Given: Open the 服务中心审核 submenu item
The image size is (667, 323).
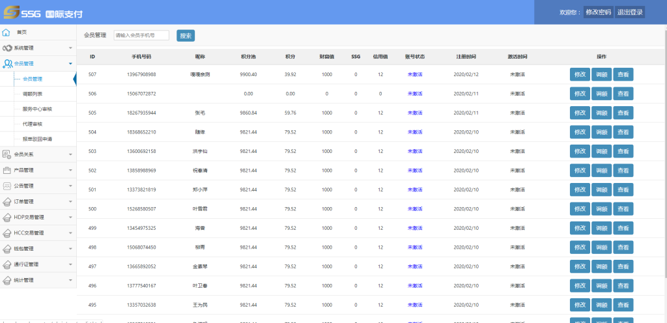Looking at the screenshot, I should tap(37, 109).
